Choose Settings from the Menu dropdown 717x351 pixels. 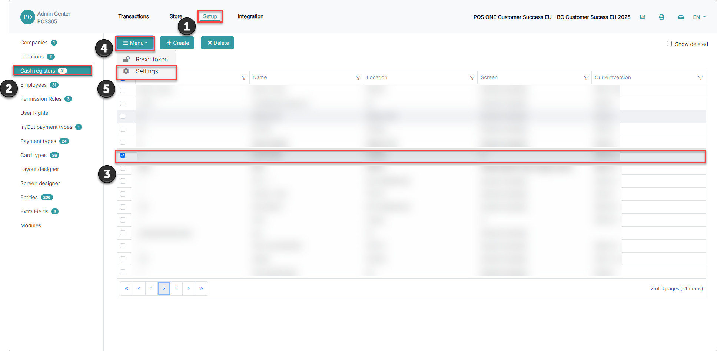coord(147,71)
